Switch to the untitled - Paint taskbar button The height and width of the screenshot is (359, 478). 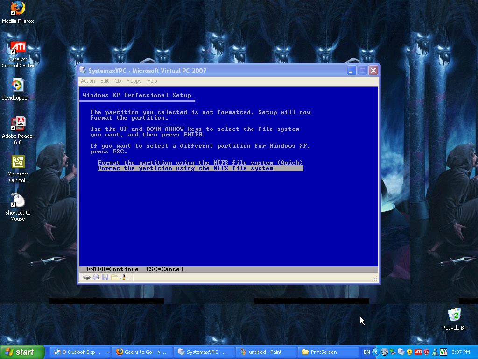click(266, 352)
